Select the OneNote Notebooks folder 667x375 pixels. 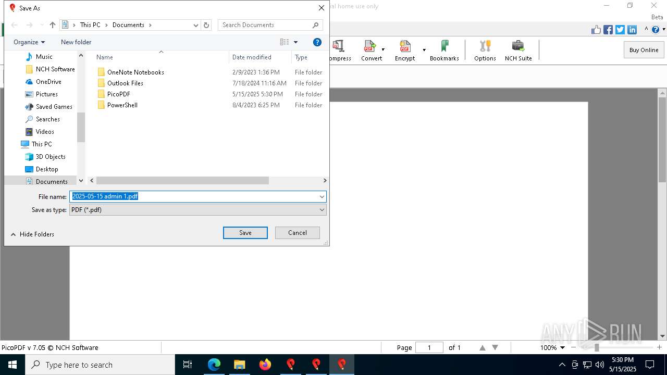[x=135, y=72]
